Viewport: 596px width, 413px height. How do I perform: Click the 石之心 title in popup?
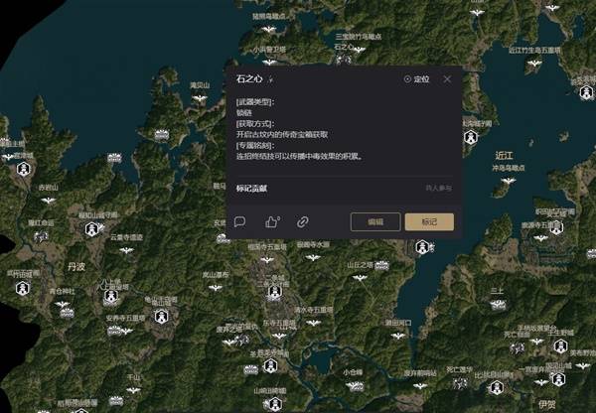pos(249,79)
